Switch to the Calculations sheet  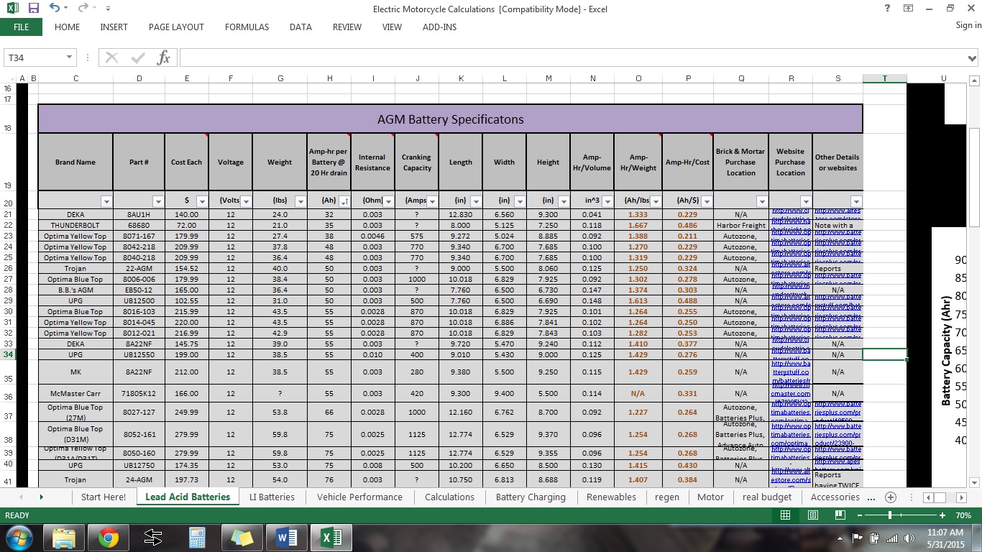tap(449, 497)
